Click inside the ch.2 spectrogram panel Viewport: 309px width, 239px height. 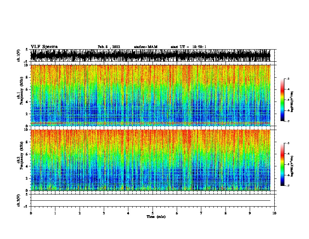coord(151,160)
